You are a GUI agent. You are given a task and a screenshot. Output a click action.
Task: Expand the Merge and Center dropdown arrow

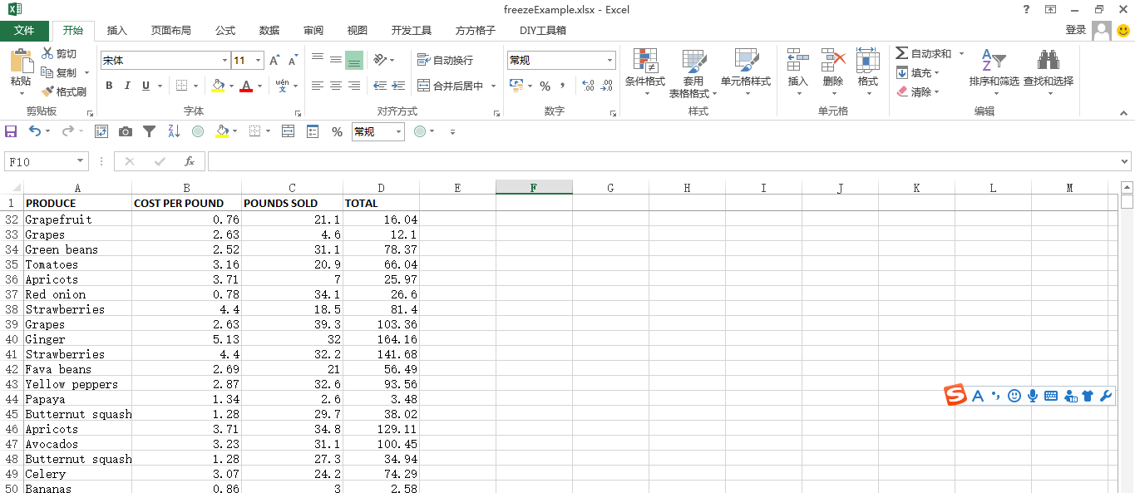(x=493, y=86)
